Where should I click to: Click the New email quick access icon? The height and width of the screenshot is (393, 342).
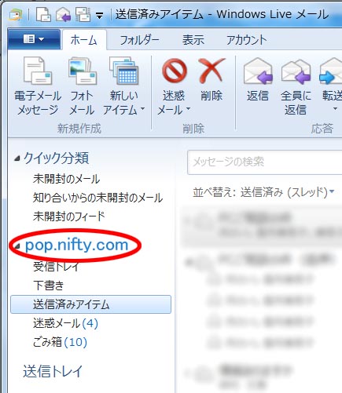tap(43, 14)
